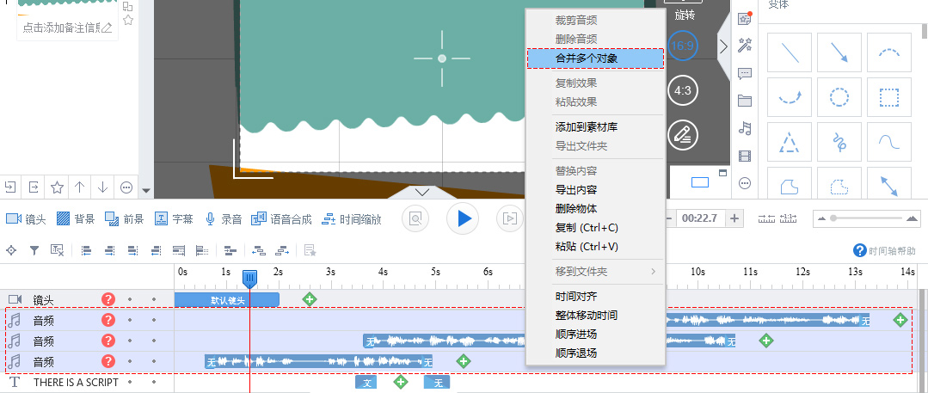Click the plus button beside 00:22.7
Image resolution: width=928 pixels, height=393 pixels.
point(734,218)
